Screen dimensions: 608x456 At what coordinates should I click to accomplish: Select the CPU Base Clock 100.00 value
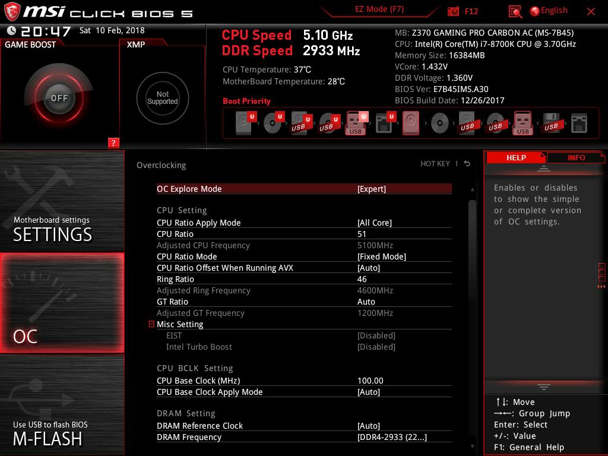tap(370, 381)
